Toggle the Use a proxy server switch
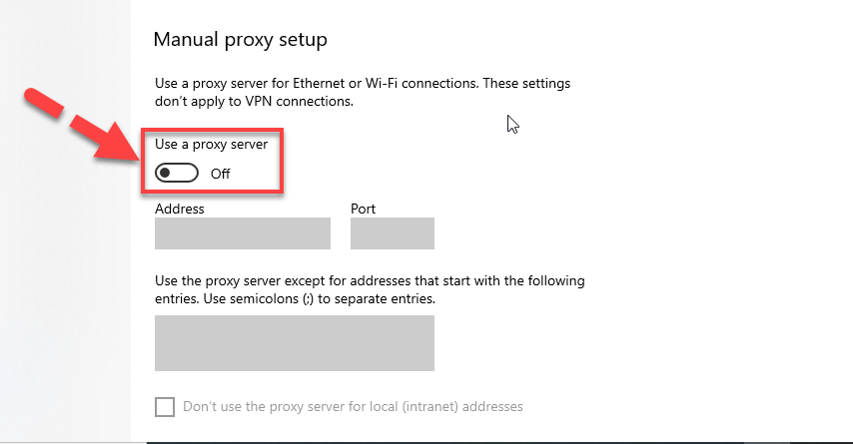This screenshot has height=444, width=853. tap(177, 174)
